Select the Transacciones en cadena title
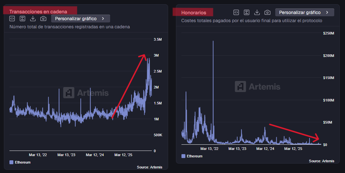Screen dimensions: 345x173 pyautogui.click(x=38, y=12)
